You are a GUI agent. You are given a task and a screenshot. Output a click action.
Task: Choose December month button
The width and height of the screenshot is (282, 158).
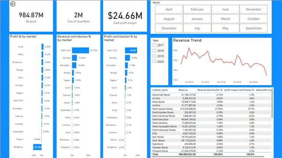coord(169,28)
